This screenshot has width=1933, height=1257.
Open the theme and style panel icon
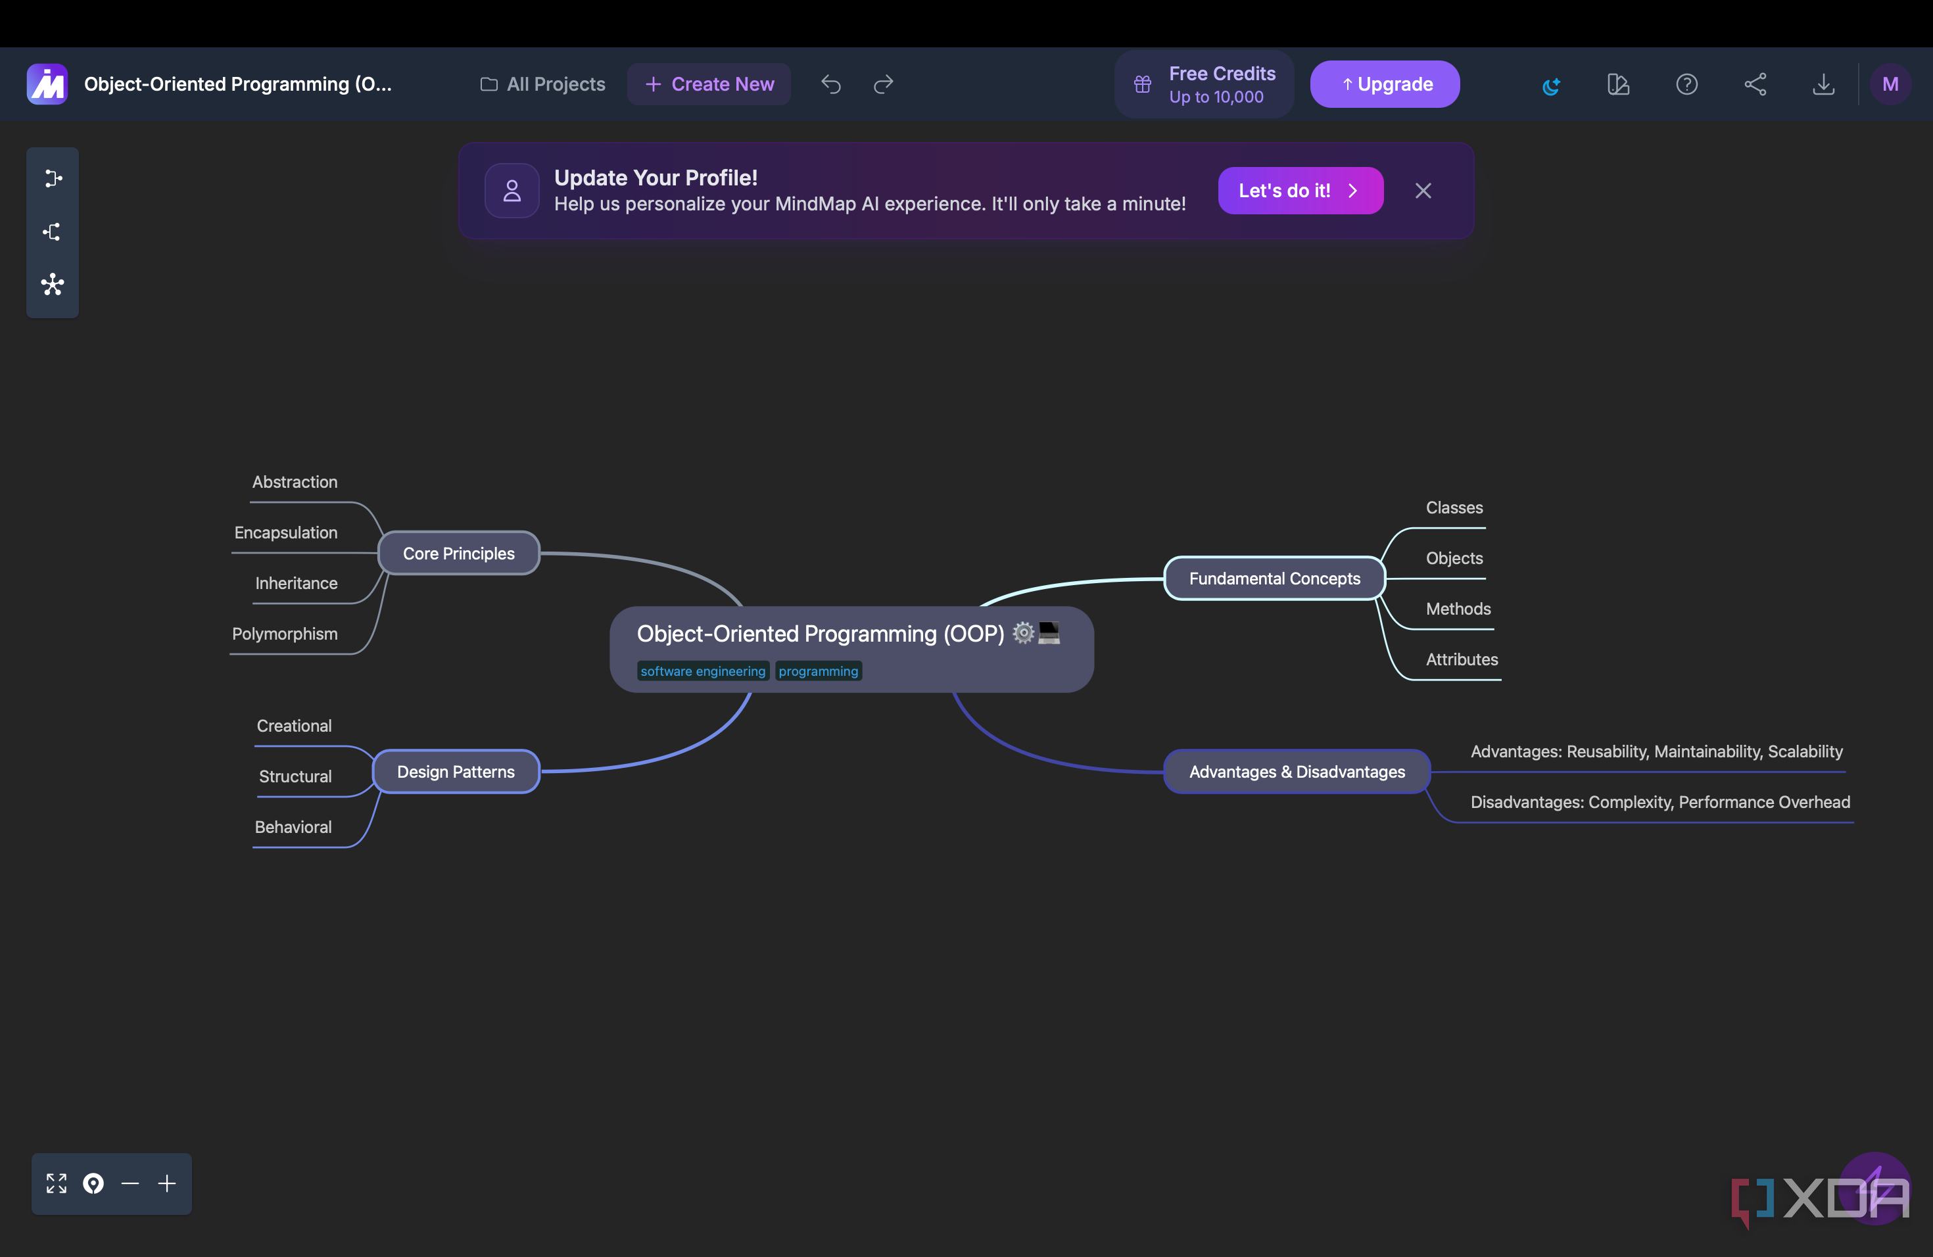click(1619, 84)
